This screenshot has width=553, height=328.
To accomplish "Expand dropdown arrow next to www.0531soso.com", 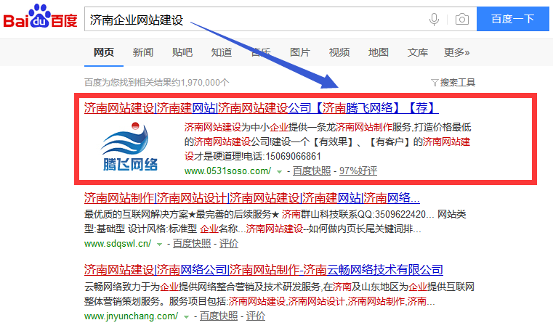I will tap(279, 172).
